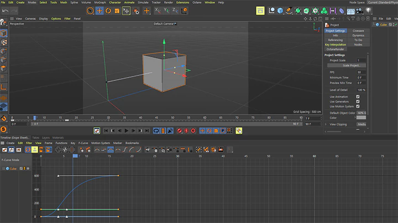Open timeline F-Curve menu
The height and width of the screenshot is (223, 398).
tap(83, 143)
